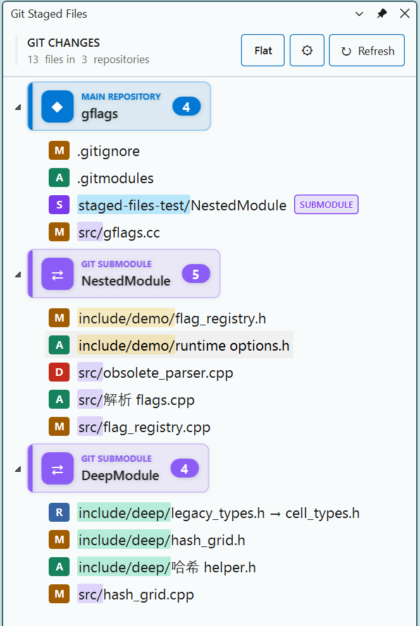The height and width of the screenshot is (626, 420).
Task: Click the M badge beside include/demo/flag_registry.h
Action: pyautogui.click(x=59, y=318)
